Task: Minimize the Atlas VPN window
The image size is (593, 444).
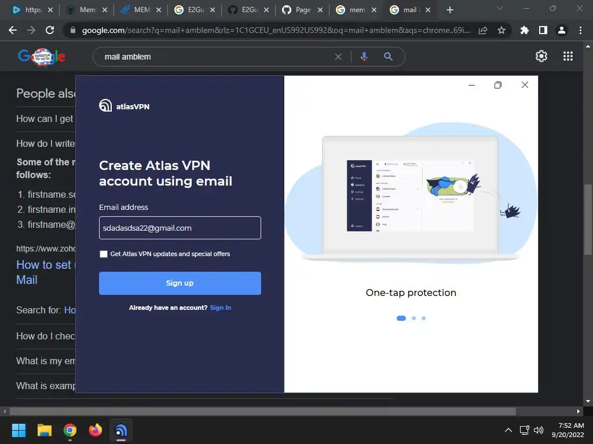Action: [471, 85]
